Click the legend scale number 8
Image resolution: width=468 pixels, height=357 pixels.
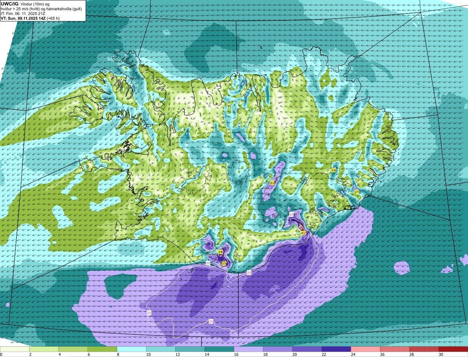tap(118, 354)
